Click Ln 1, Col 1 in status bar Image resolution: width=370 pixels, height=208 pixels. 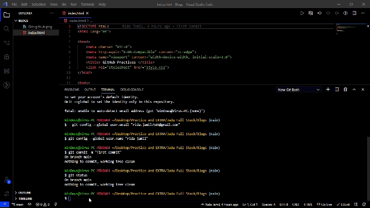[250, 205]
